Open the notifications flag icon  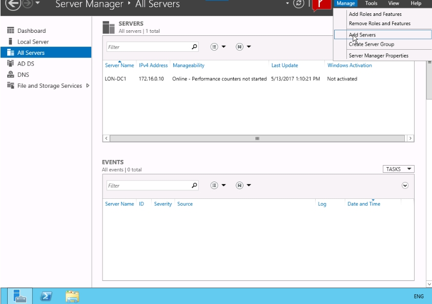click(x=321, y=5)
